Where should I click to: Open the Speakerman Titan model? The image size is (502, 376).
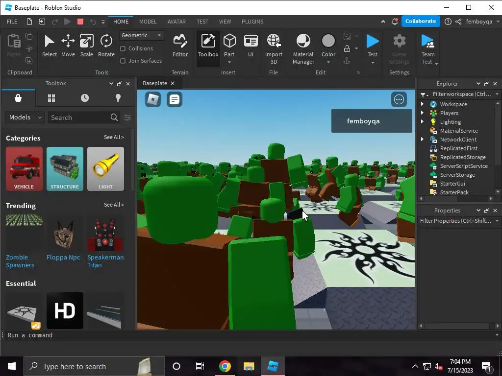point(105,261)
